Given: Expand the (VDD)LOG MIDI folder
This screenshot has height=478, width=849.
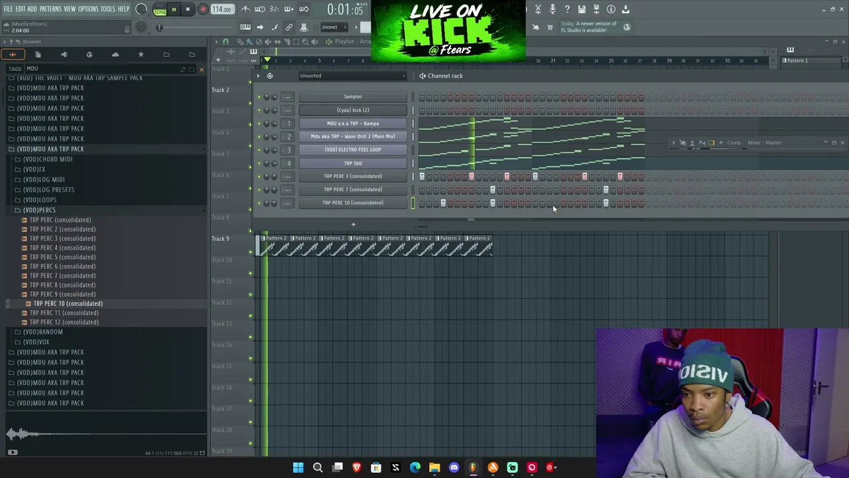Looking at the screenshot, I should tap(44, 179).
